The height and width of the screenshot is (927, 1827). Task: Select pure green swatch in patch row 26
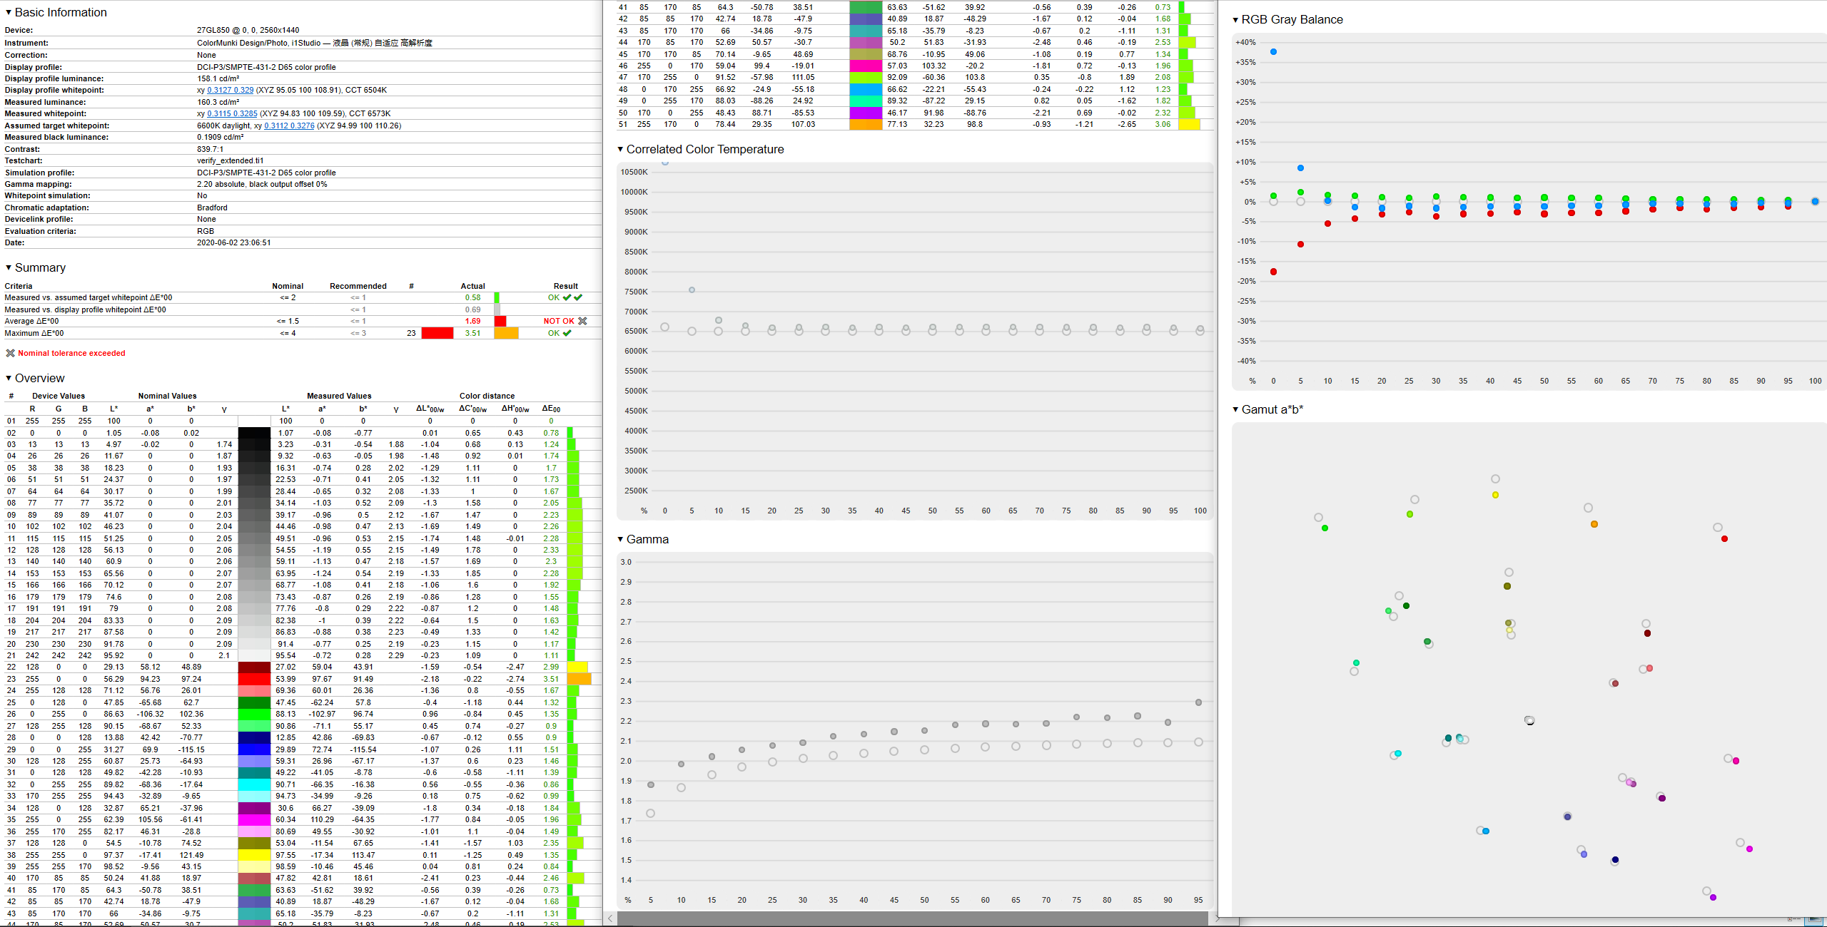(x=254, y=714)
